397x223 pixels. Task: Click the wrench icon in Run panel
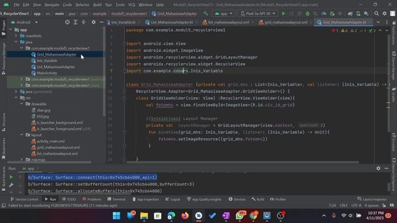click(x=11, y=185)
